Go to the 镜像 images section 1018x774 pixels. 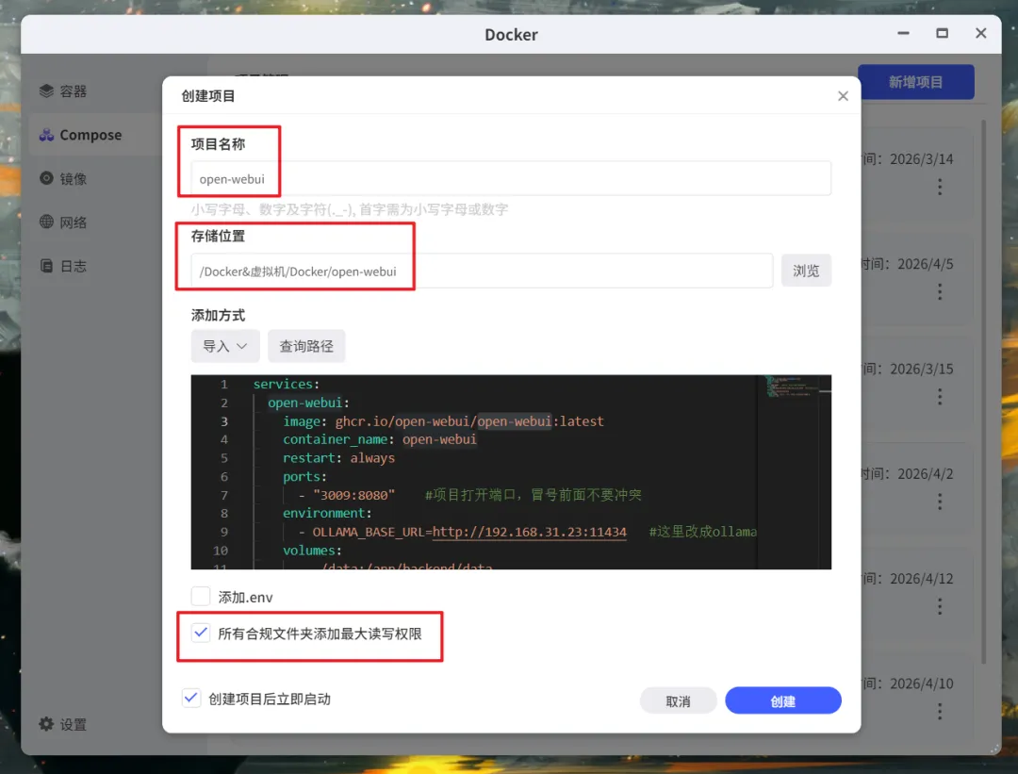pyautogui.click(x=63, y=178)
